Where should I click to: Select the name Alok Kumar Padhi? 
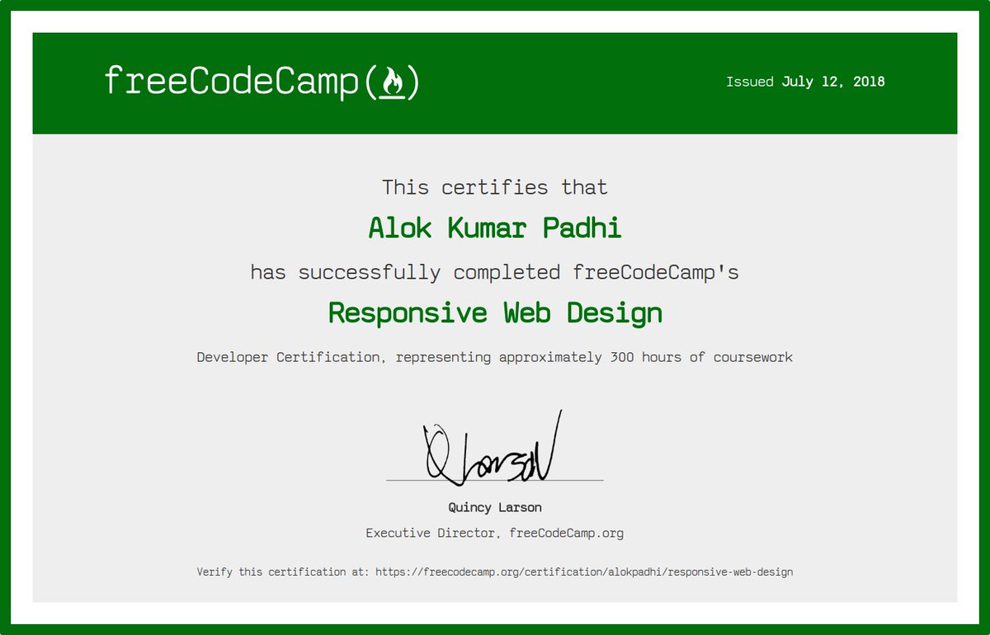tap(495, 228)
